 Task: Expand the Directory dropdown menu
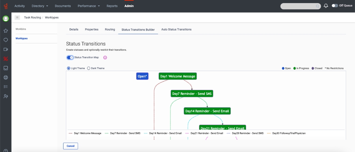click(40, 6)
